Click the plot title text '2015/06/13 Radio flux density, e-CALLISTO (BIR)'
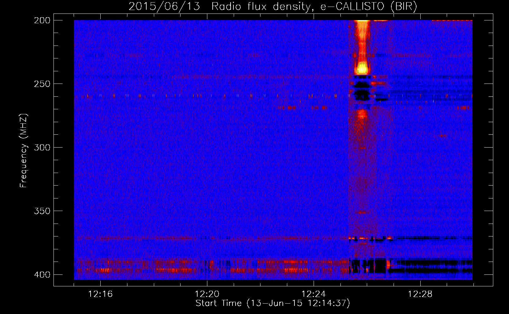 [273, 7]
